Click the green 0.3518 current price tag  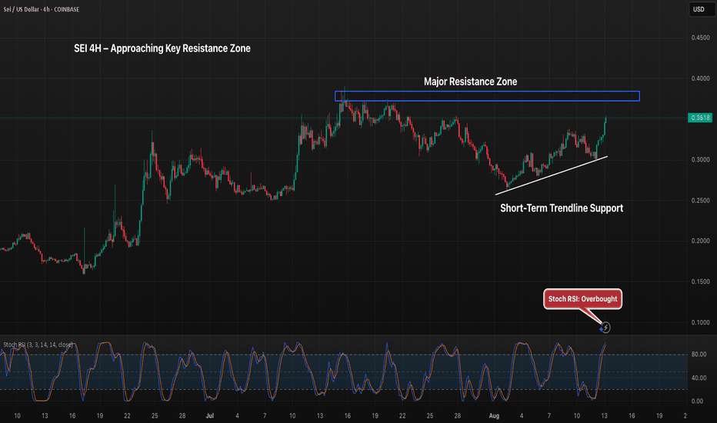pos(699,118)
